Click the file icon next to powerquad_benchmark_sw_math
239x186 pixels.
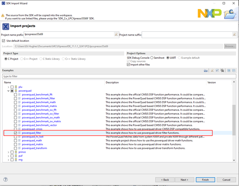click(20, 118)
